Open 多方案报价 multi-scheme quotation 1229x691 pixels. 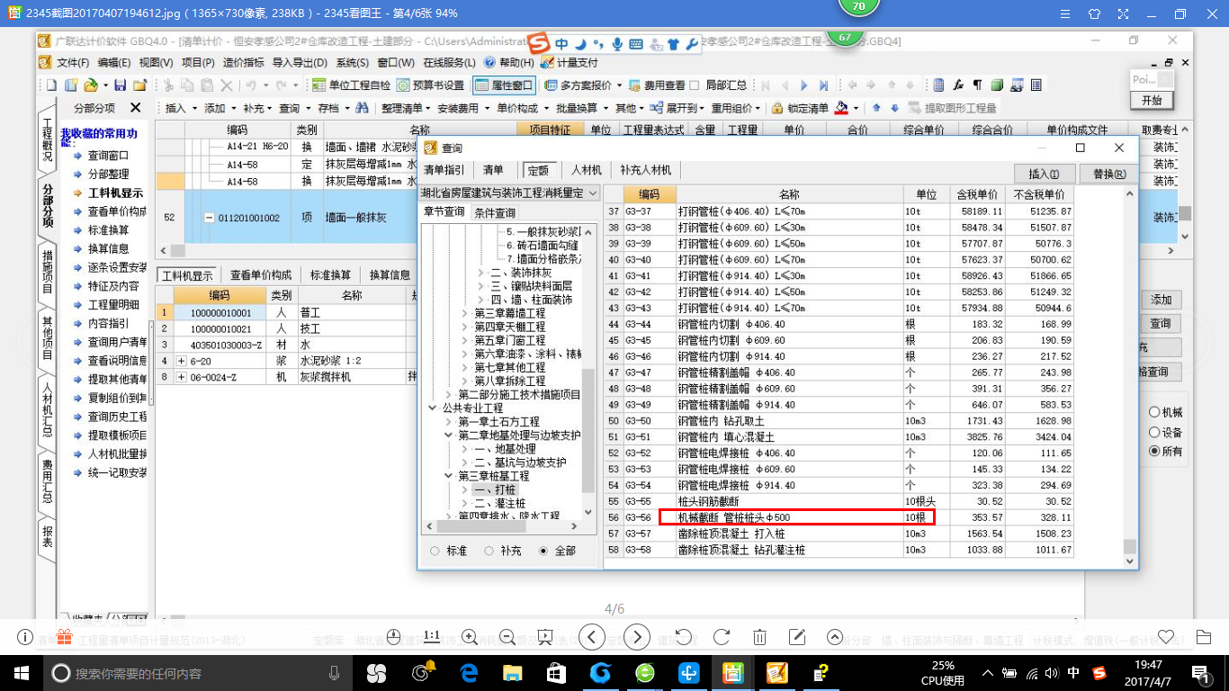pos(579,85)
